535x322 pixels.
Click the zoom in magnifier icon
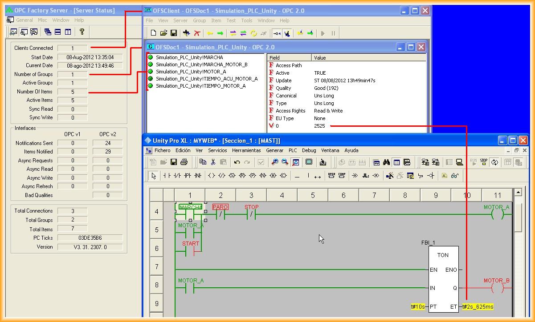tap(275, 162)
